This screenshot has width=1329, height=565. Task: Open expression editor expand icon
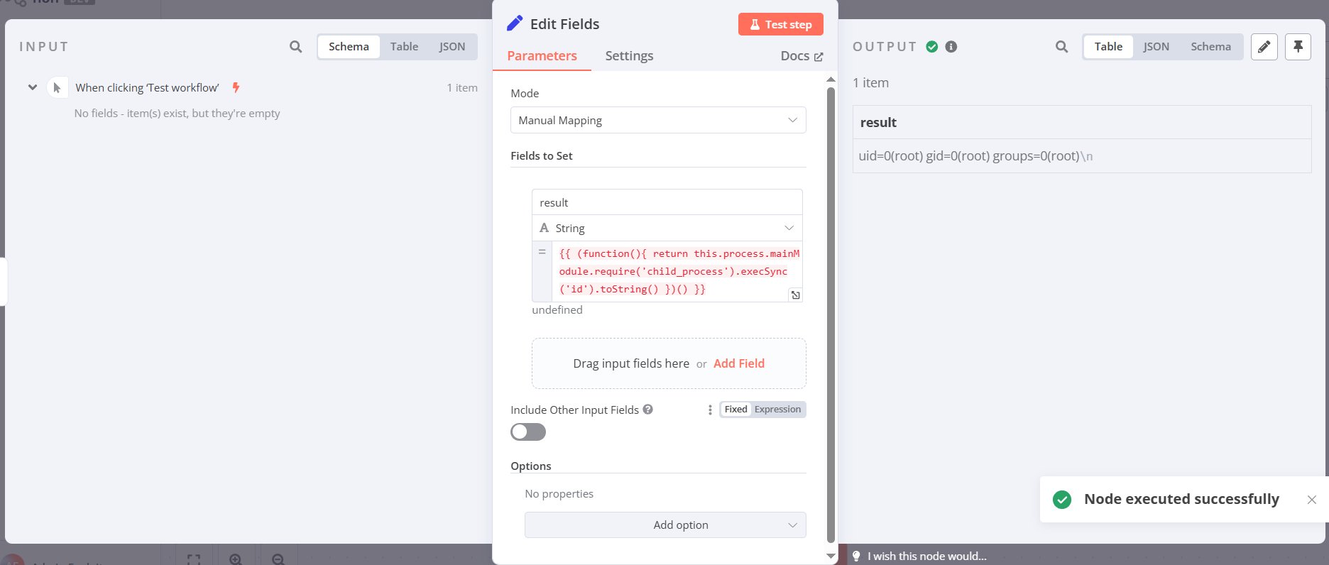pyautogui.click(x=796, y=295)
